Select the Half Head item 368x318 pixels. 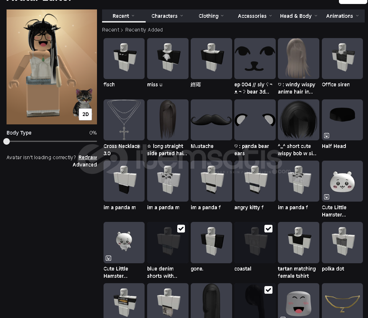pos(342,120)
